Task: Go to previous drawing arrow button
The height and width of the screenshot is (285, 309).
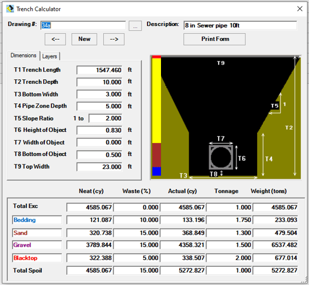Action: pyautogui.click(x=55, y=39)
